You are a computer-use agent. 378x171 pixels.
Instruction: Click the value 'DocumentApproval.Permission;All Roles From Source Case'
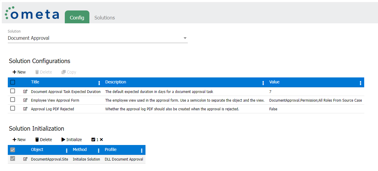click(x=316, y=100)
